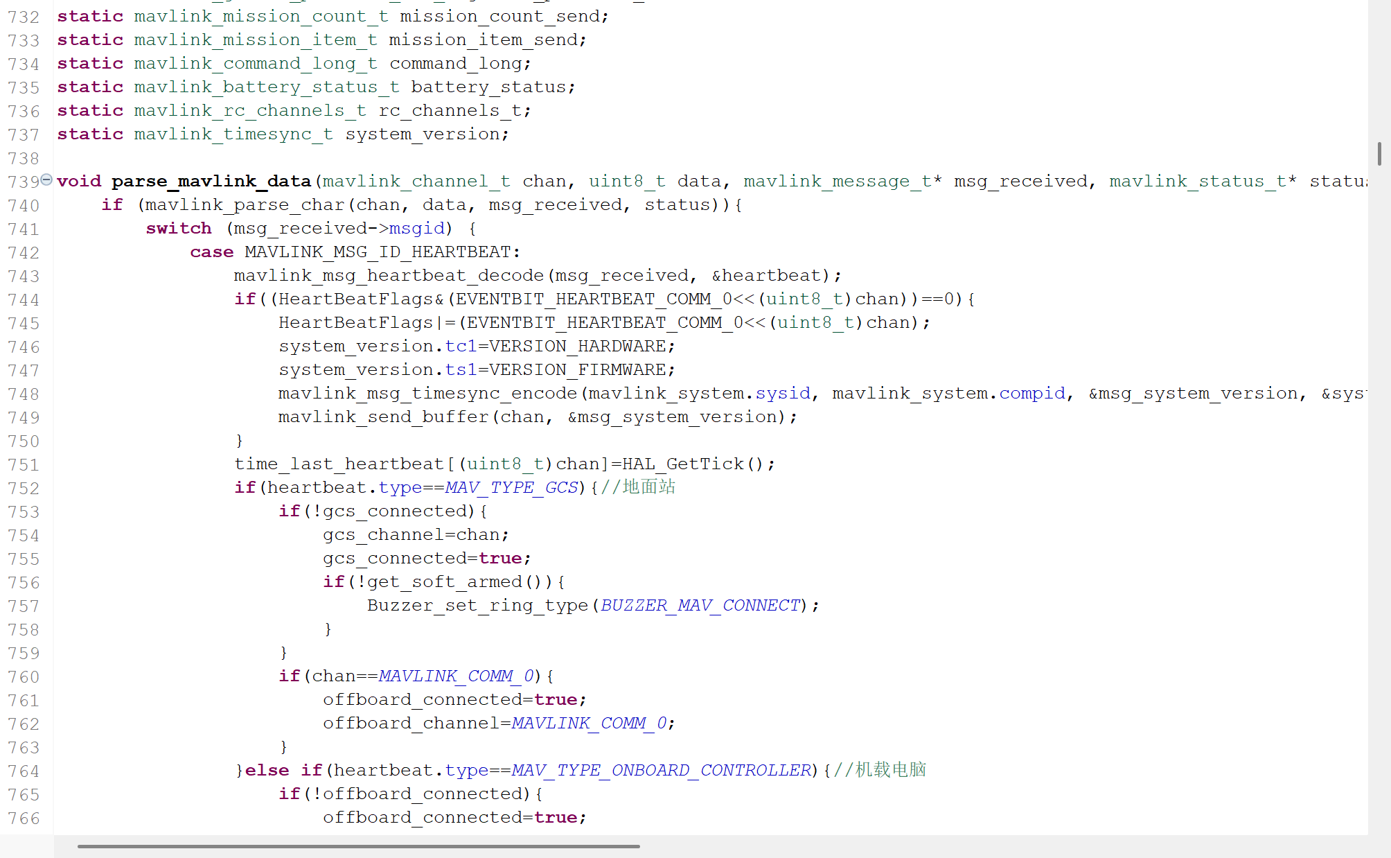This screenshot has width=1391, height=858.
Task: Select line number 739 in the gutter
Action: [24, 182]
